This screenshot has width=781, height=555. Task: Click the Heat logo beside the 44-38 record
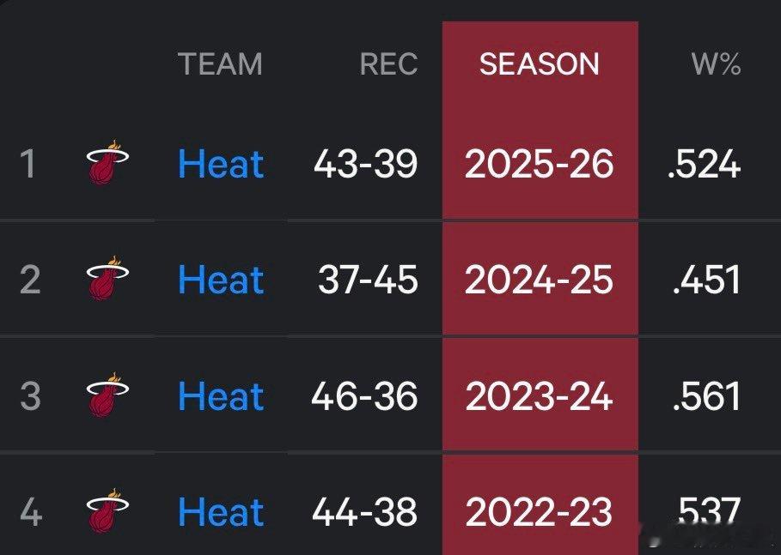point(107,510)
